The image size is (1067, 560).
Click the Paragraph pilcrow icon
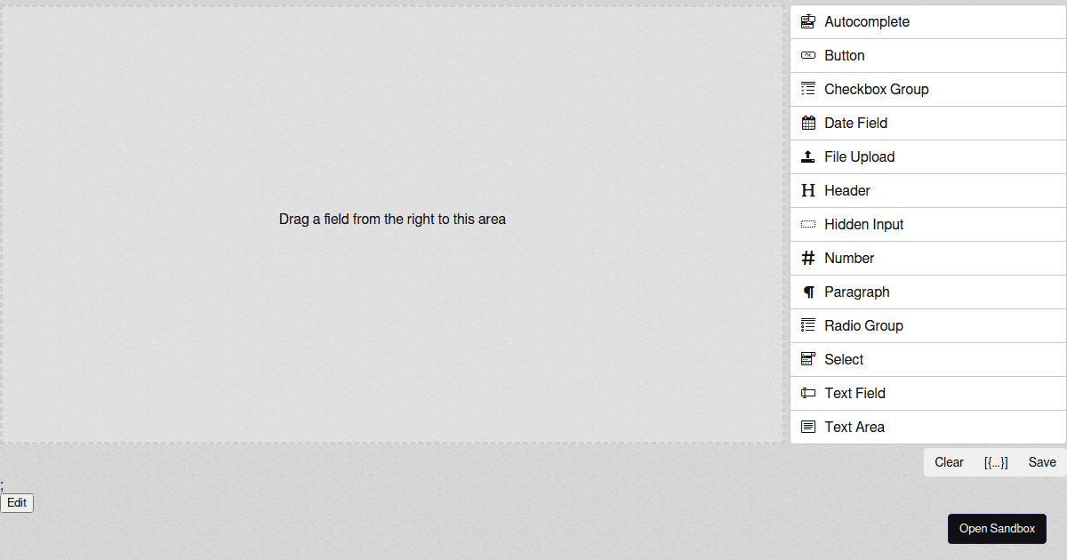808,292
